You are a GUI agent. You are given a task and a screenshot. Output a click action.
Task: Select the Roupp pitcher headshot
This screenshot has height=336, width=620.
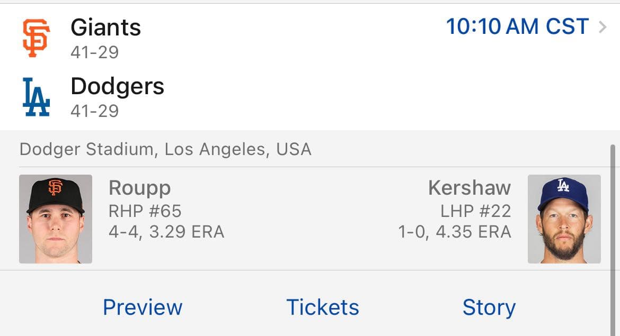(56, 219)
